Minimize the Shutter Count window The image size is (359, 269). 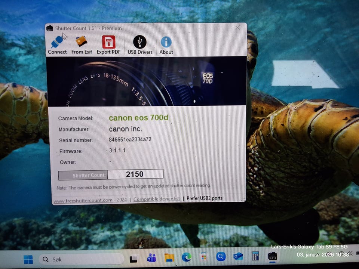click(199, 28)
